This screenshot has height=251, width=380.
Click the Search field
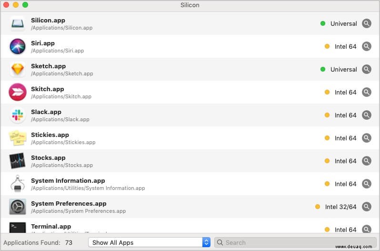coord(295,242)
